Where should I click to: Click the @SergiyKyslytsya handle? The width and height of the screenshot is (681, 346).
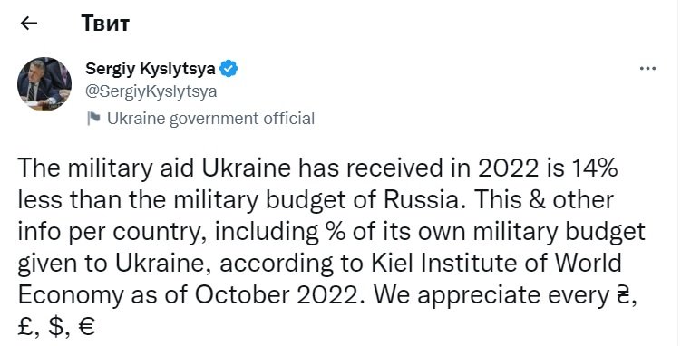point(151,91)
